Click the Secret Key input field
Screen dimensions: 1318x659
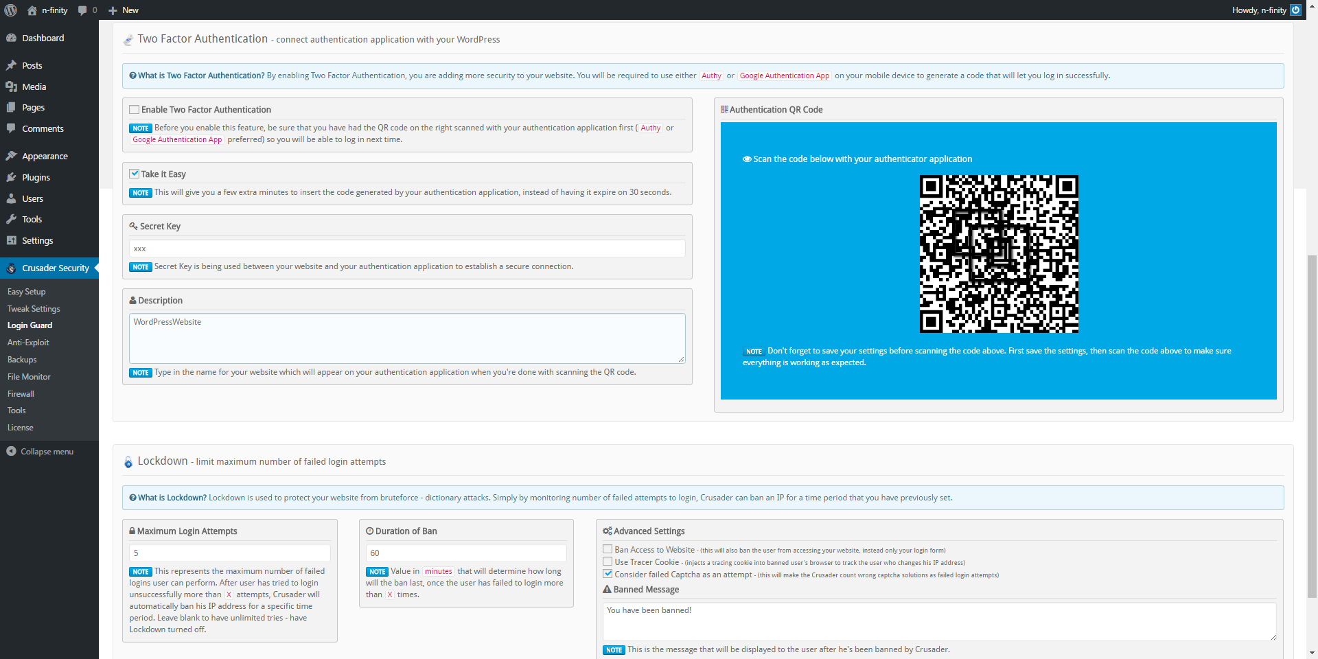tap(407, 248)
